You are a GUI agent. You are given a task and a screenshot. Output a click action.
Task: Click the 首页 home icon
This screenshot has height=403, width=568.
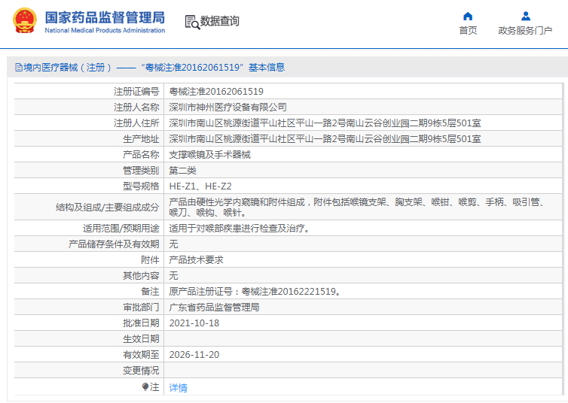pyautogui.click(x=468, y=17)
